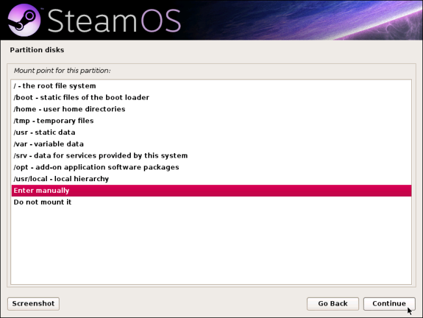Select /usr static data entry
423x318 pixels.
[x=211, y=132]
